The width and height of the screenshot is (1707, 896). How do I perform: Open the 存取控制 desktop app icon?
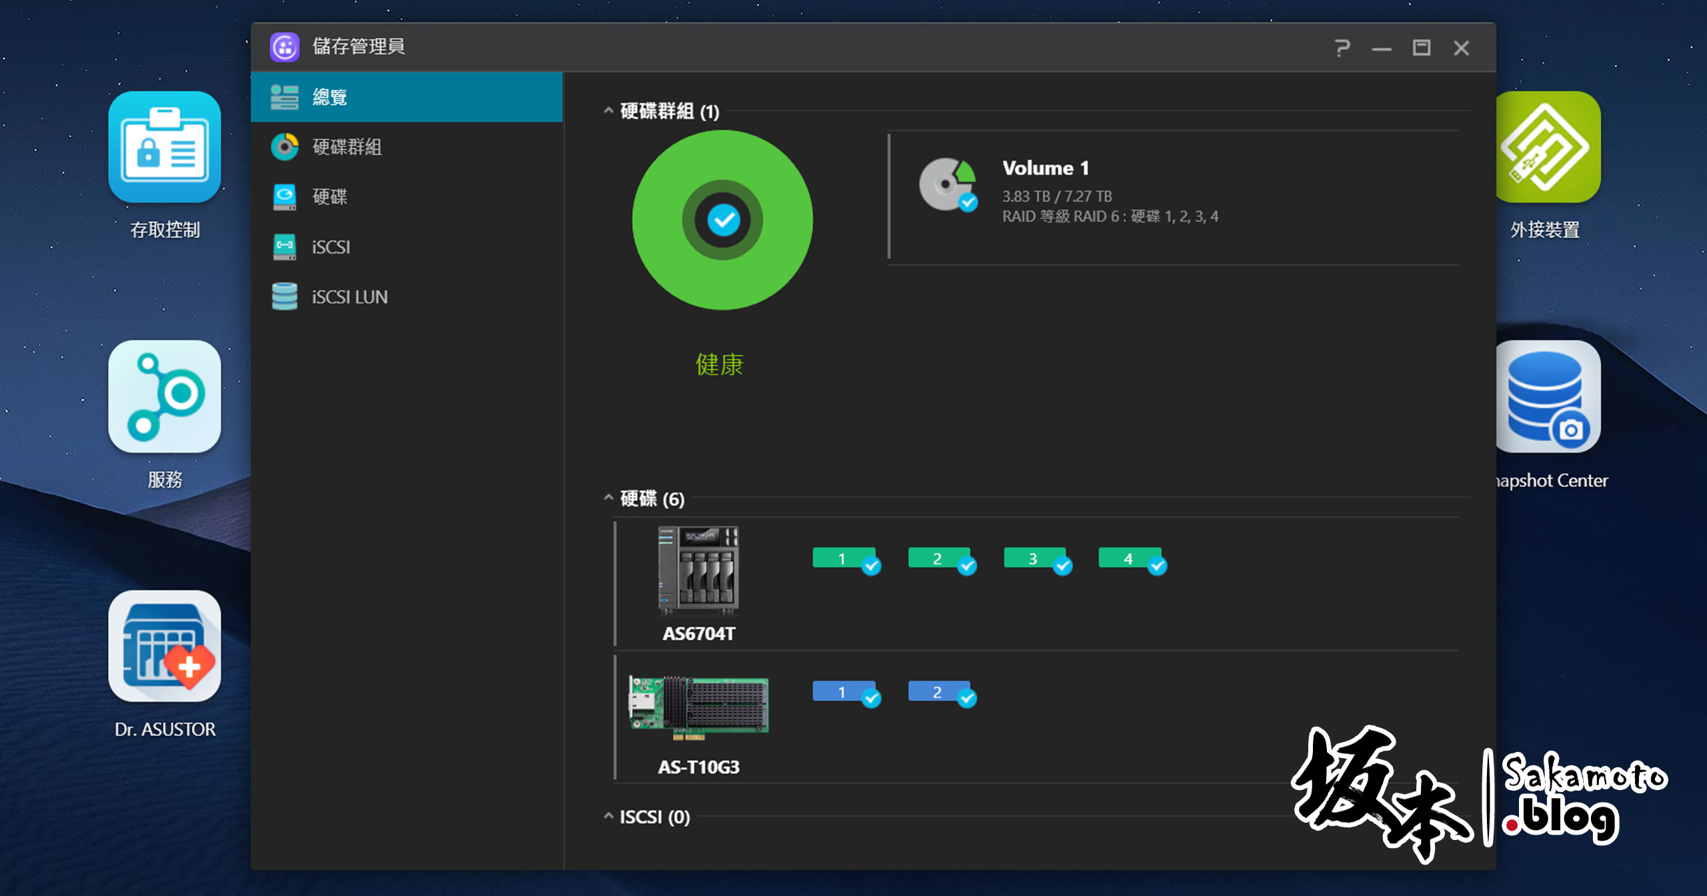click(164, 147)
